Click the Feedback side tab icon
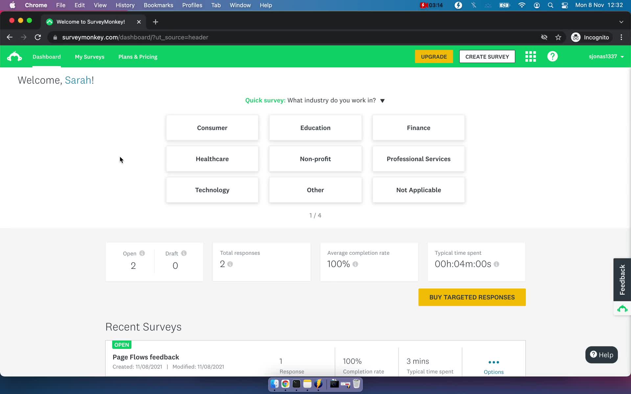Image resolution: width=631 pixels, height=394 pixels. (622, 279)
